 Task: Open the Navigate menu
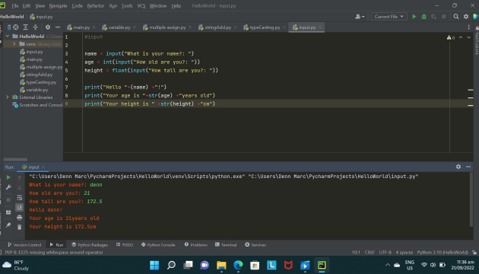(x=58, y=6)
